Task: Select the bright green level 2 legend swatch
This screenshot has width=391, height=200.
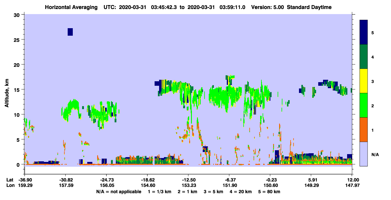Action: [x=364, y=105]
